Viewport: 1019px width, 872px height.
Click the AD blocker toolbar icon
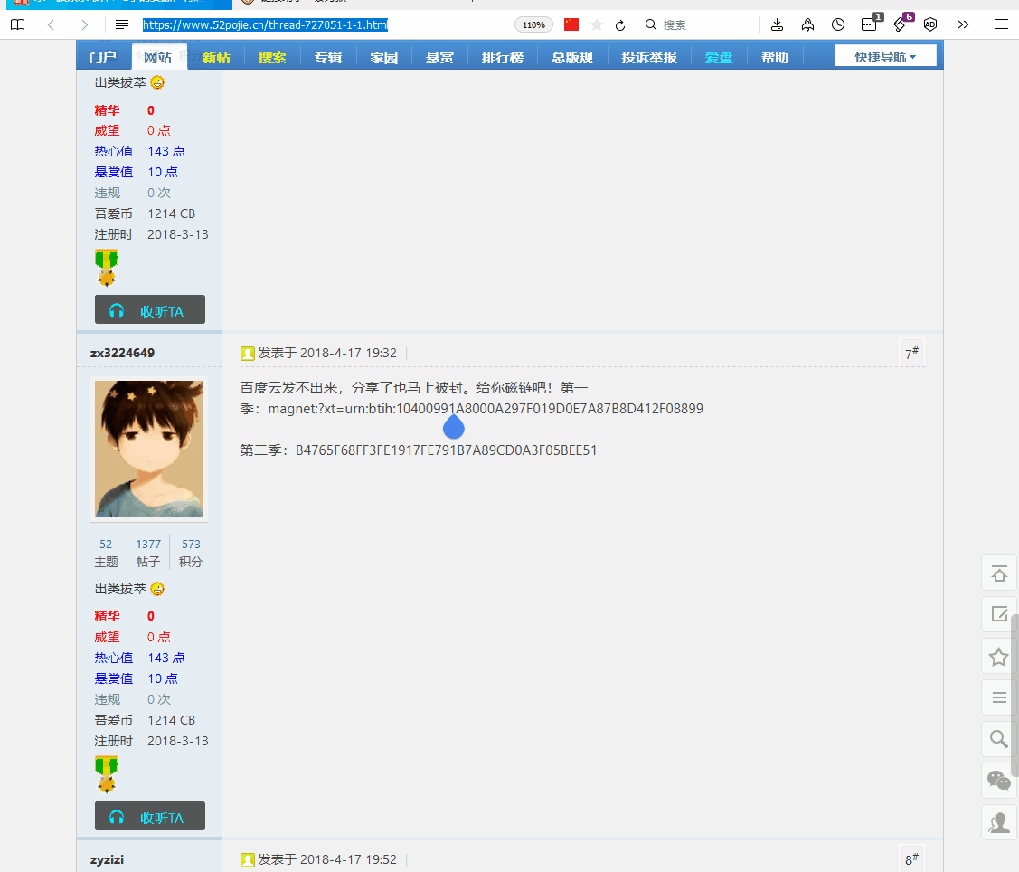(x=930, y=24)
